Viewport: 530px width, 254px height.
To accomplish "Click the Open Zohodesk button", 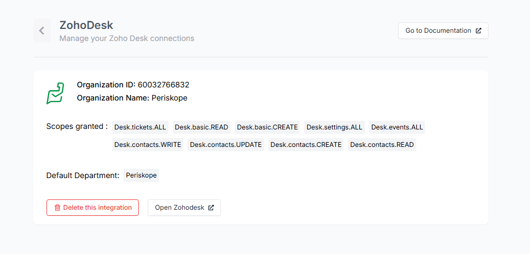I will click(184, 208).
